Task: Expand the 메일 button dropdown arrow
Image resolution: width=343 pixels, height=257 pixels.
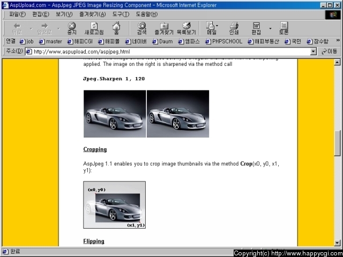Action: (217, 26)
